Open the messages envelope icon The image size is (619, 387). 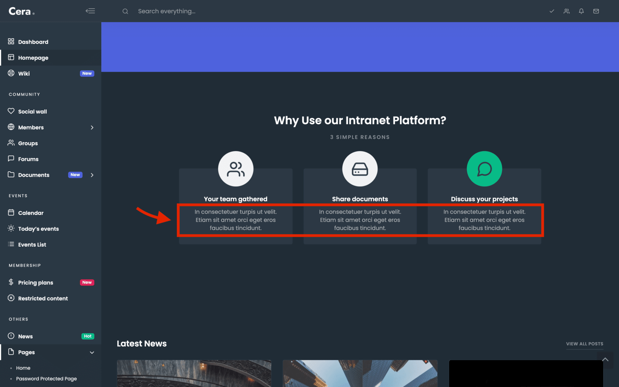(x=596, y=11)
